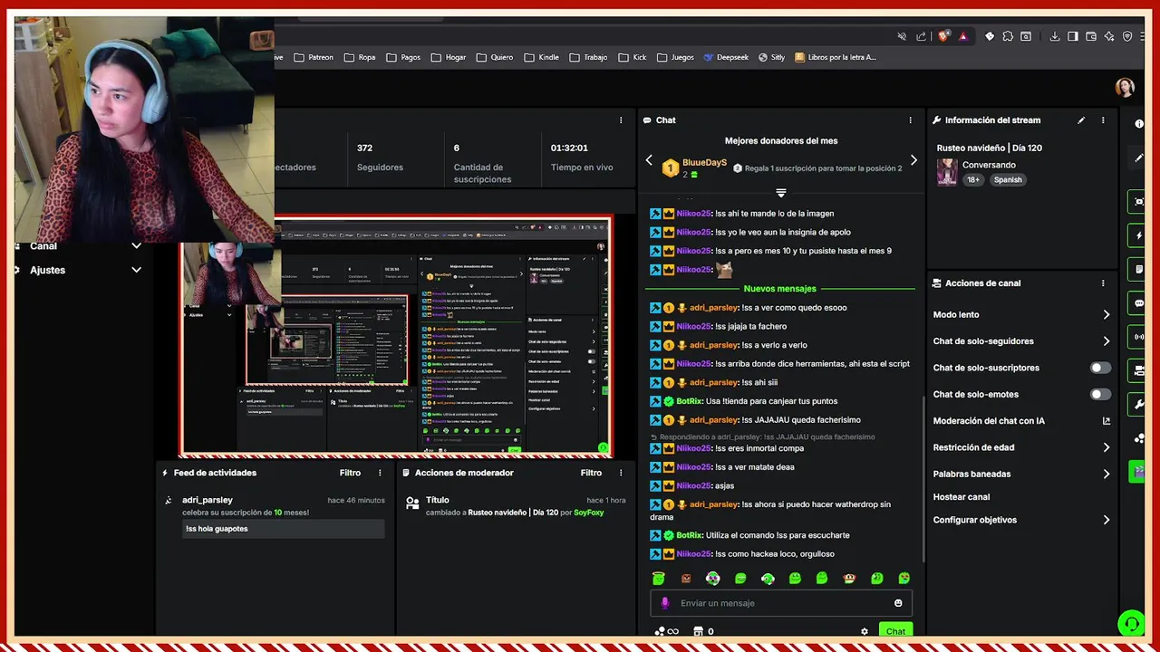The height and width of the screenshot is (652, 1160).
Task: Open Filtro in Feed de actividades
Action: 350,473
